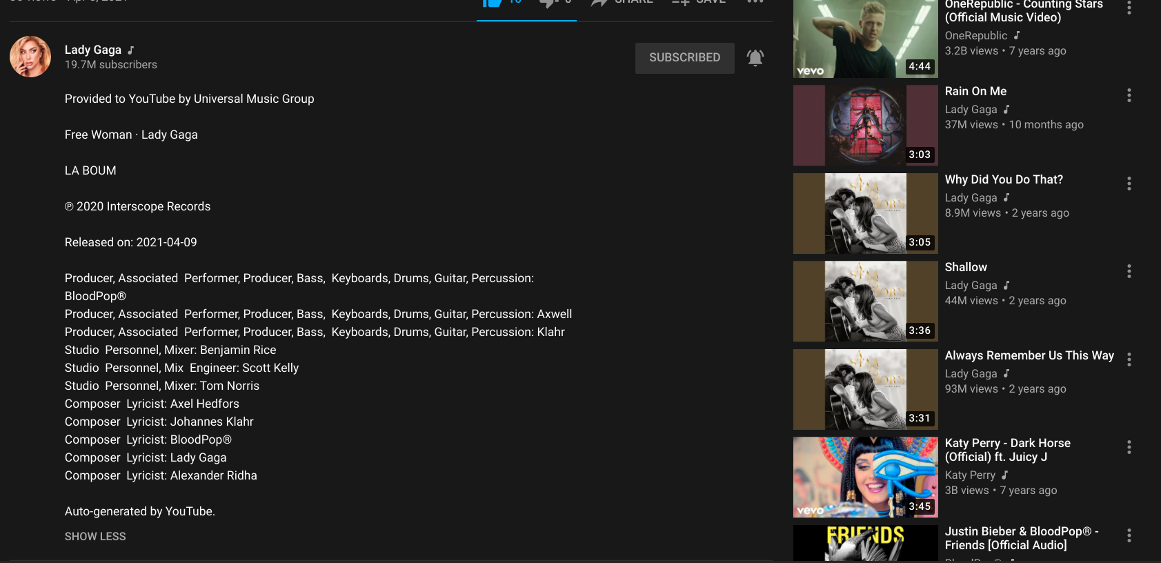Click Lady Gaga channel under Why Did You Do That?
This screenshot has height=563, width=1161.
971,198
